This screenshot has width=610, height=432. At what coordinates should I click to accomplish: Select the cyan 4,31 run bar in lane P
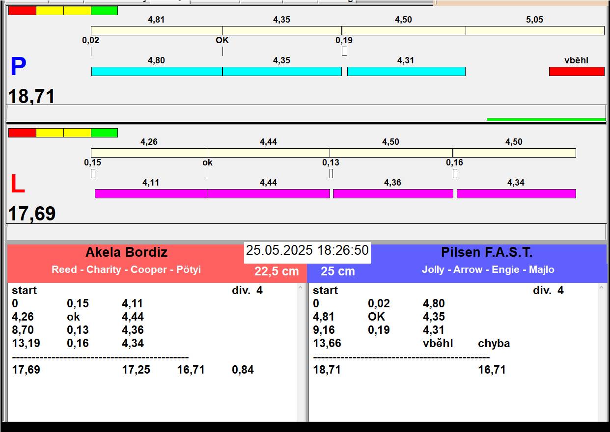point(406,71)
